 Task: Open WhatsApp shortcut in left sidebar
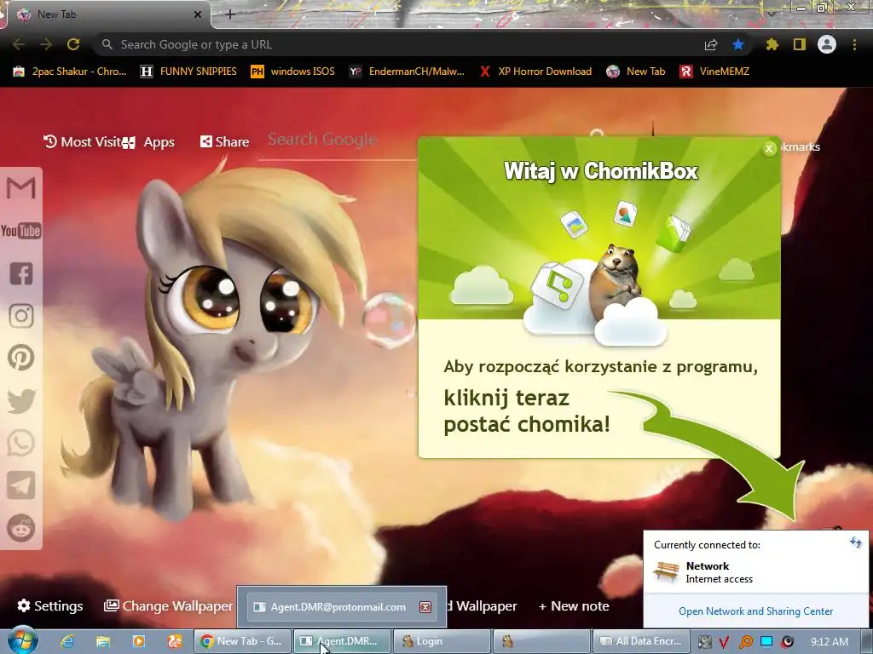(x=21, y=443)
